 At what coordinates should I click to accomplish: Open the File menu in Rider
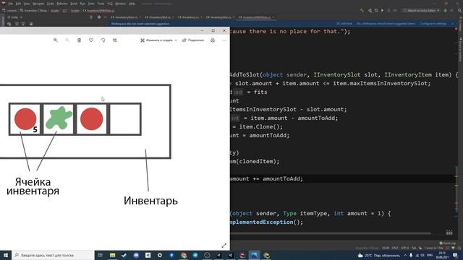[11, 4]
